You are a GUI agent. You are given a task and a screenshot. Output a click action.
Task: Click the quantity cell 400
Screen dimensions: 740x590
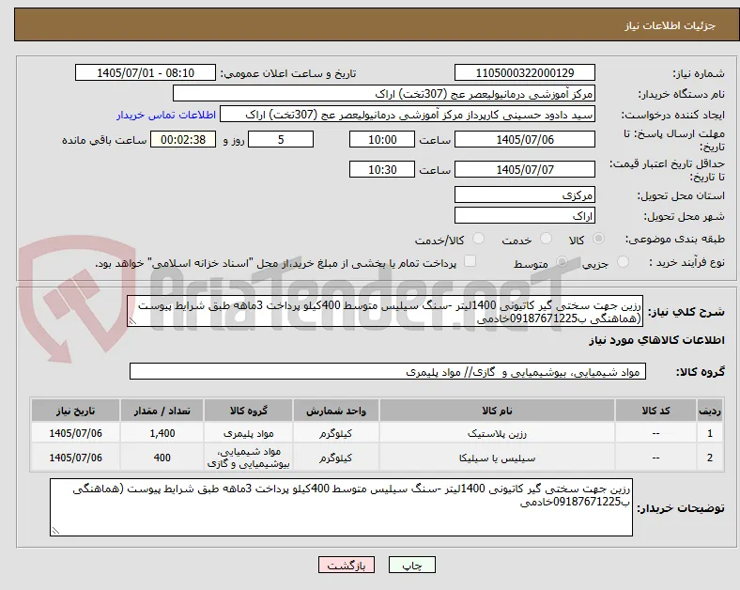coord(162,458)
